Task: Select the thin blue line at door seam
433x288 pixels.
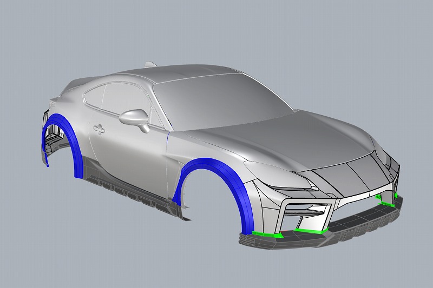Action: click(167, 139)
